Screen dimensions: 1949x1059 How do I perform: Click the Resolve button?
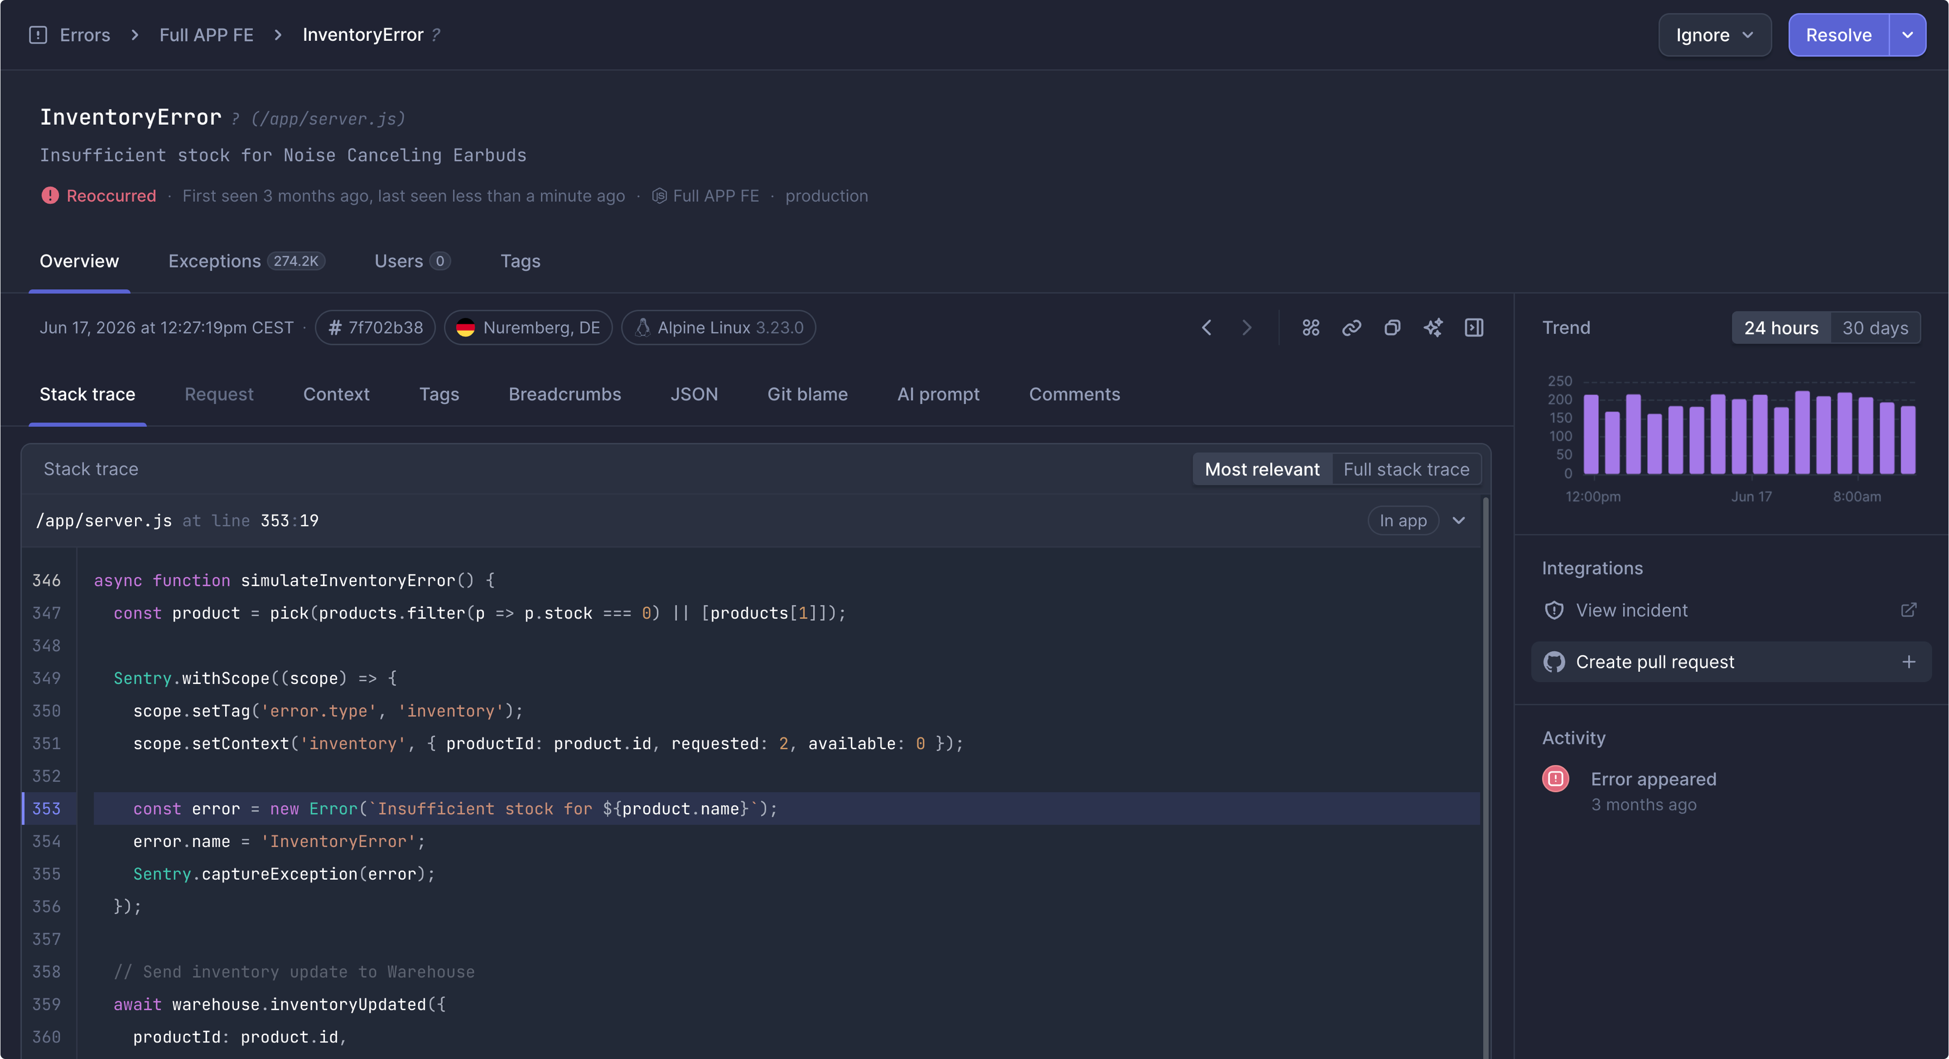click(x=1838, y=35)
